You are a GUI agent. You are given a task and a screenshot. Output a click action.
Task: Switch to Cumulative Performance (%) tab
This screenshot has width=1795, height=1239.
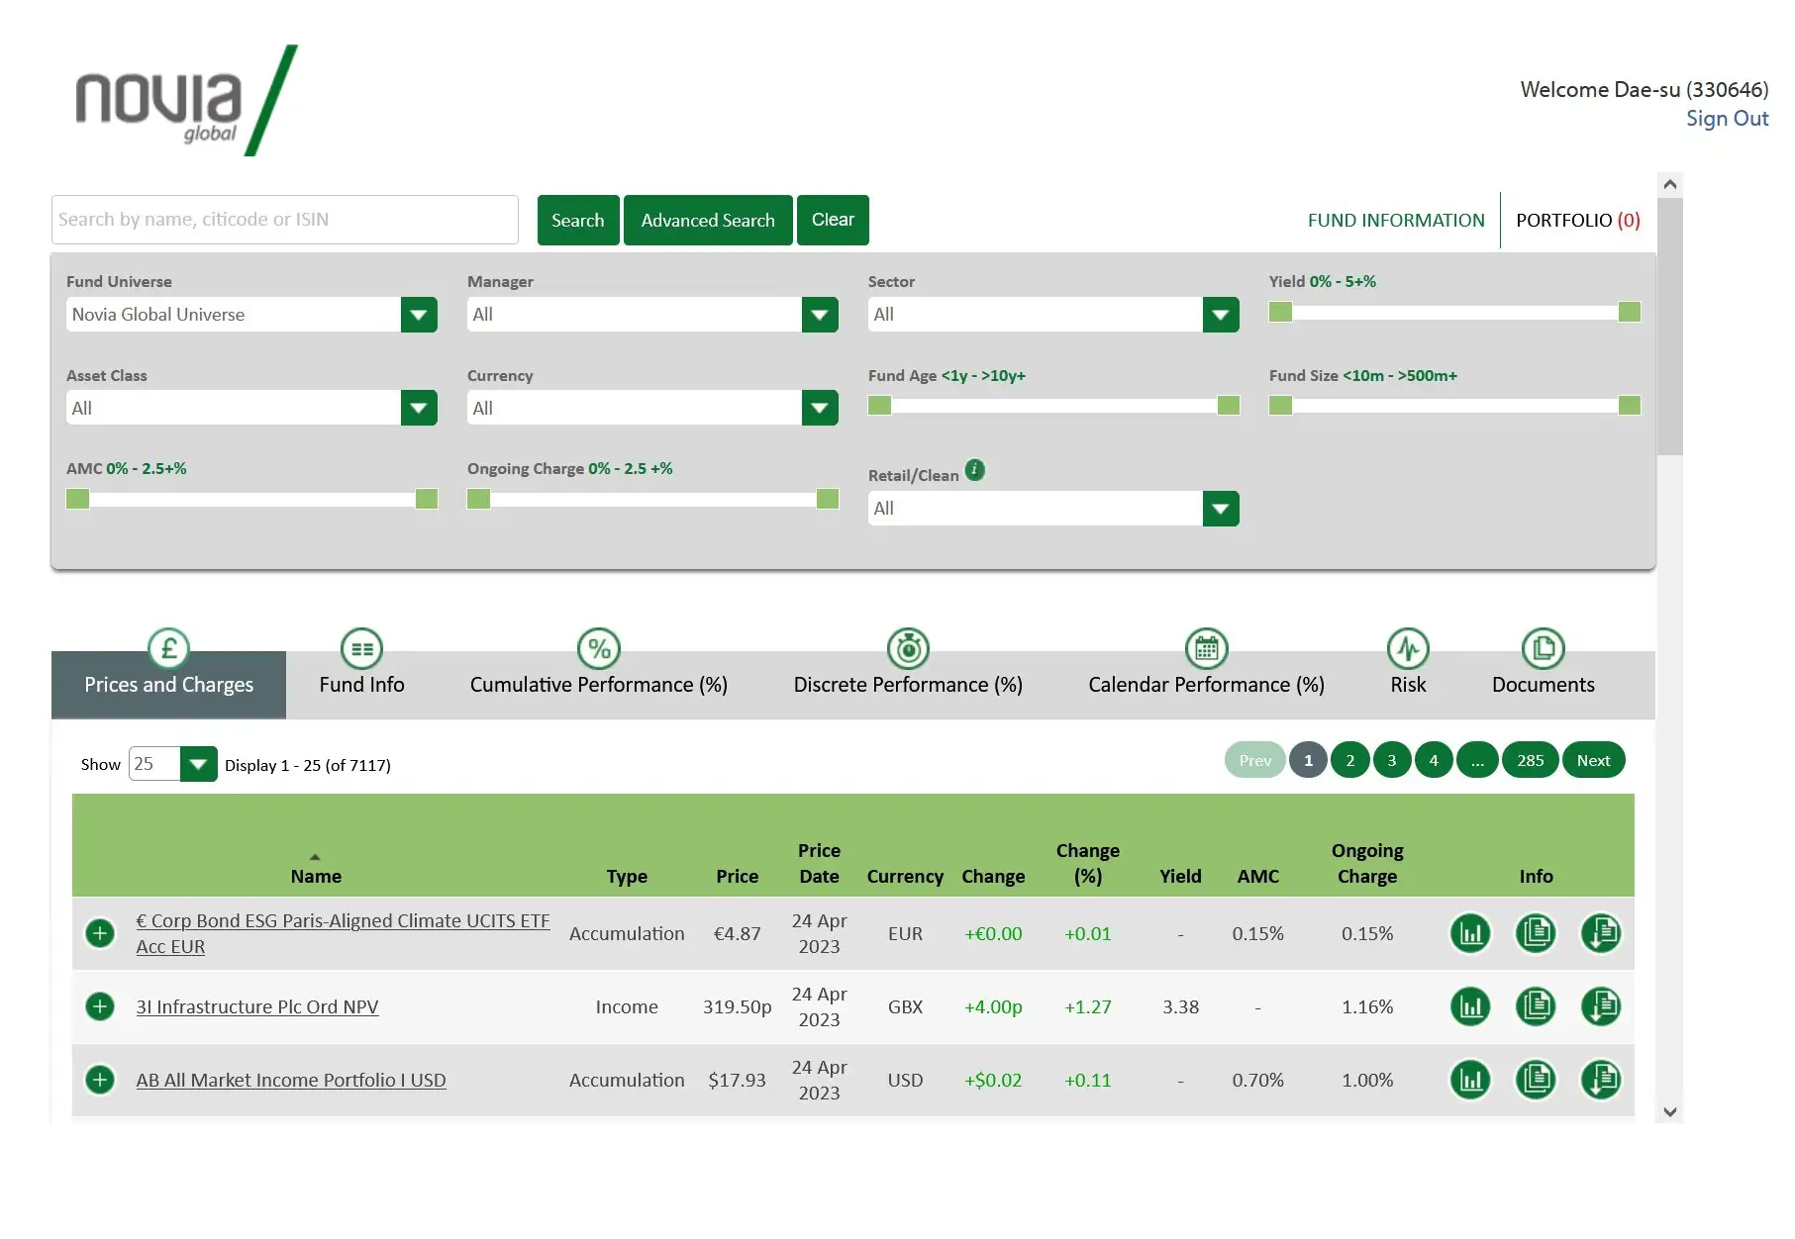tap(598, 685)
